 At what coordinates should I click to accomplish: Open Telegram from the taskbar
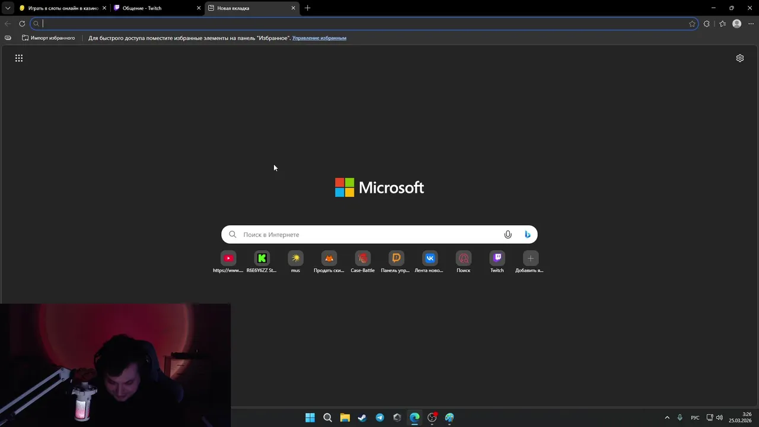[379, 418]
